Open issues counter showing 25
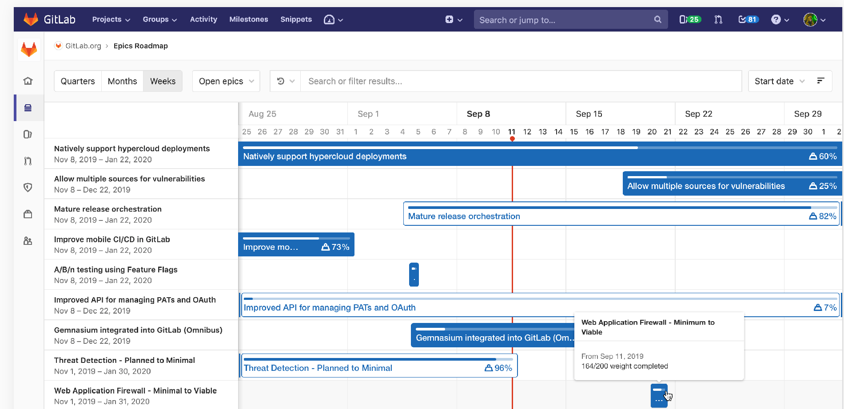The height and width of the screenshot is (409, 844). (x=690, y=20)
